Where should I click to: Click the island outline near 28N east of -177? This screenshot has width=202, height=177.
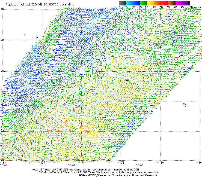(x=57, y=43)
